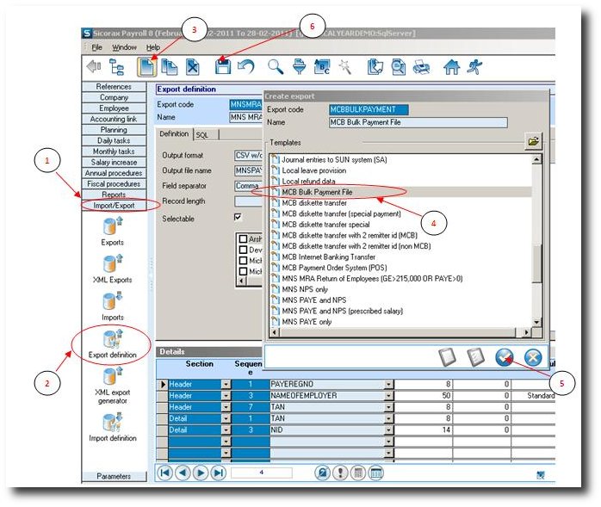The width and height of the screenshot is (601, 507).
Task: Open the first Header section dropdown arrow
Action: coord(227,384)
